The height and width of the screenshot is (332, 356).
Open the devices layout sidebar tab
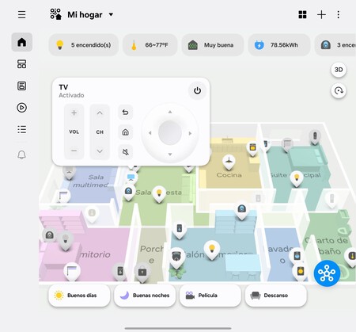tap(22, 64)
